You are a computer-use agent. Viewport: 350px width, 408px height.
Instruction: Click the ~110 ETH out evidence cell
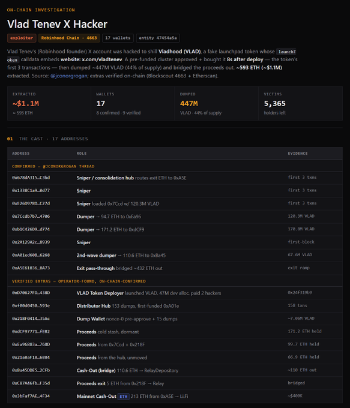point(302,370)
